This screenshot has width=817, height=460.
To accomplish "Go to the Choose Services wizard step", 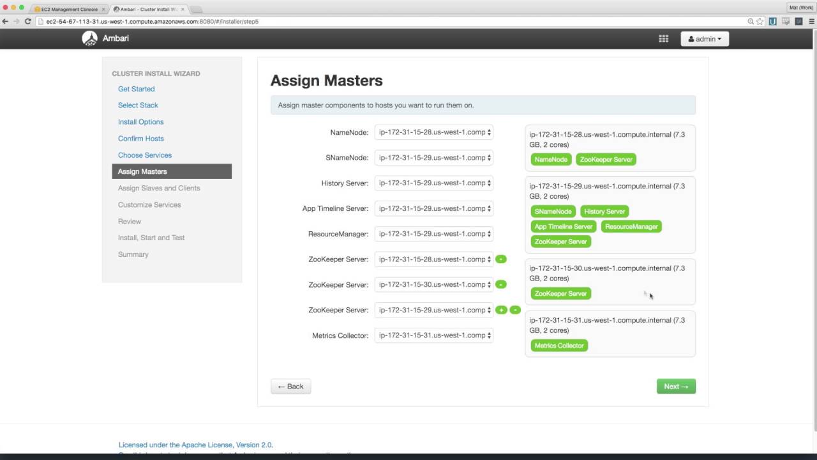I will (145, 155).
